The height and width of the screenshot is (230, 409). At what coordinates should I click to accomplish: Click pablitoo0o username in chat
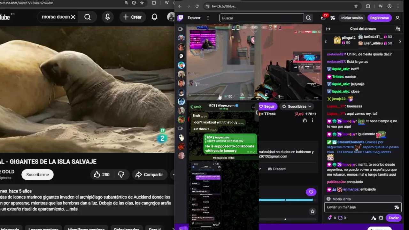tap(336, 182)
